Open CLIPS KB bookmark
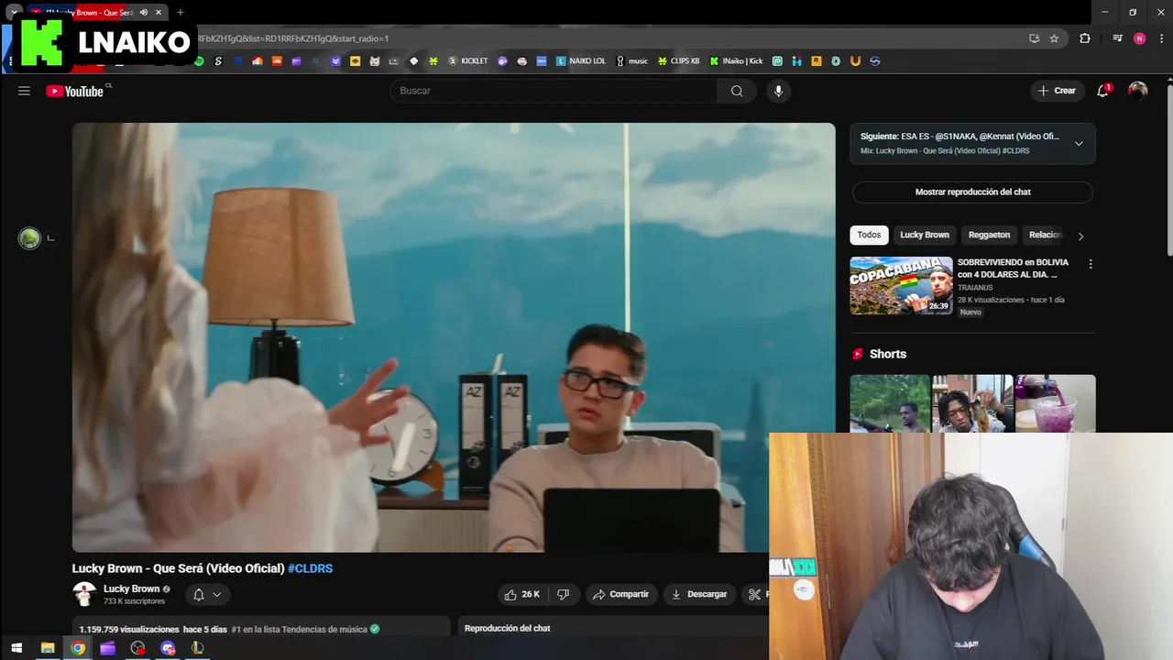Viewport: 1173px width, 660px height. [x=679, y=61]
